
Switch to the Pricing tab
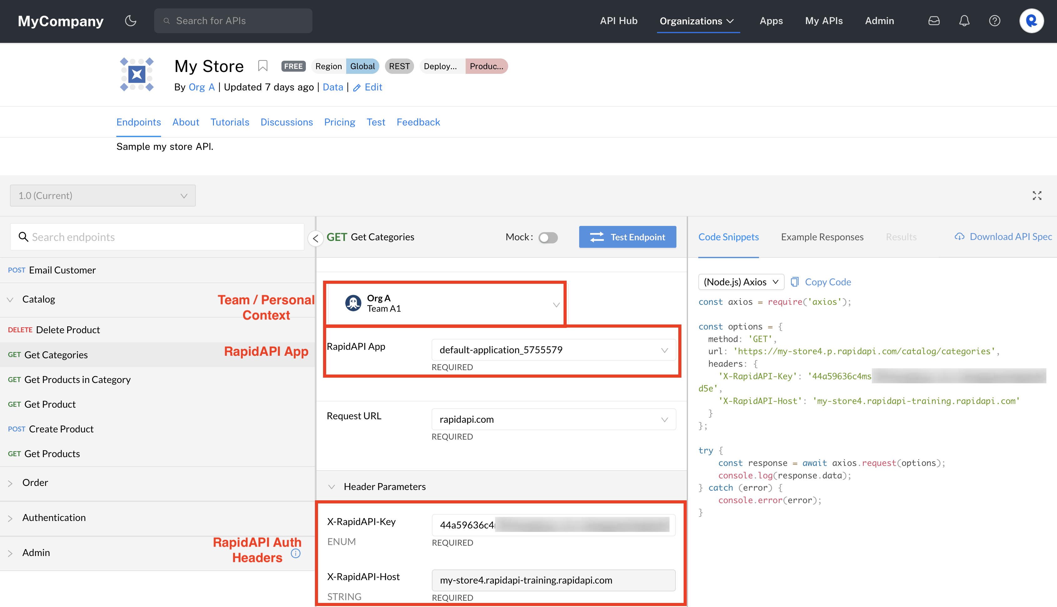(x=340, y=122)
